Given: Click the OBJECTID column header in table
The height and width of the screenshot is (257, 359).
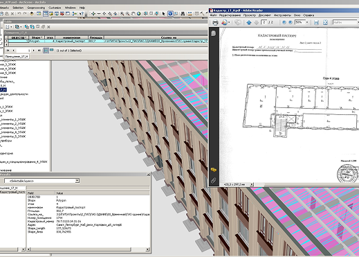Looking at the screenshot, I should pyautogui.click(x=19, y=37).
